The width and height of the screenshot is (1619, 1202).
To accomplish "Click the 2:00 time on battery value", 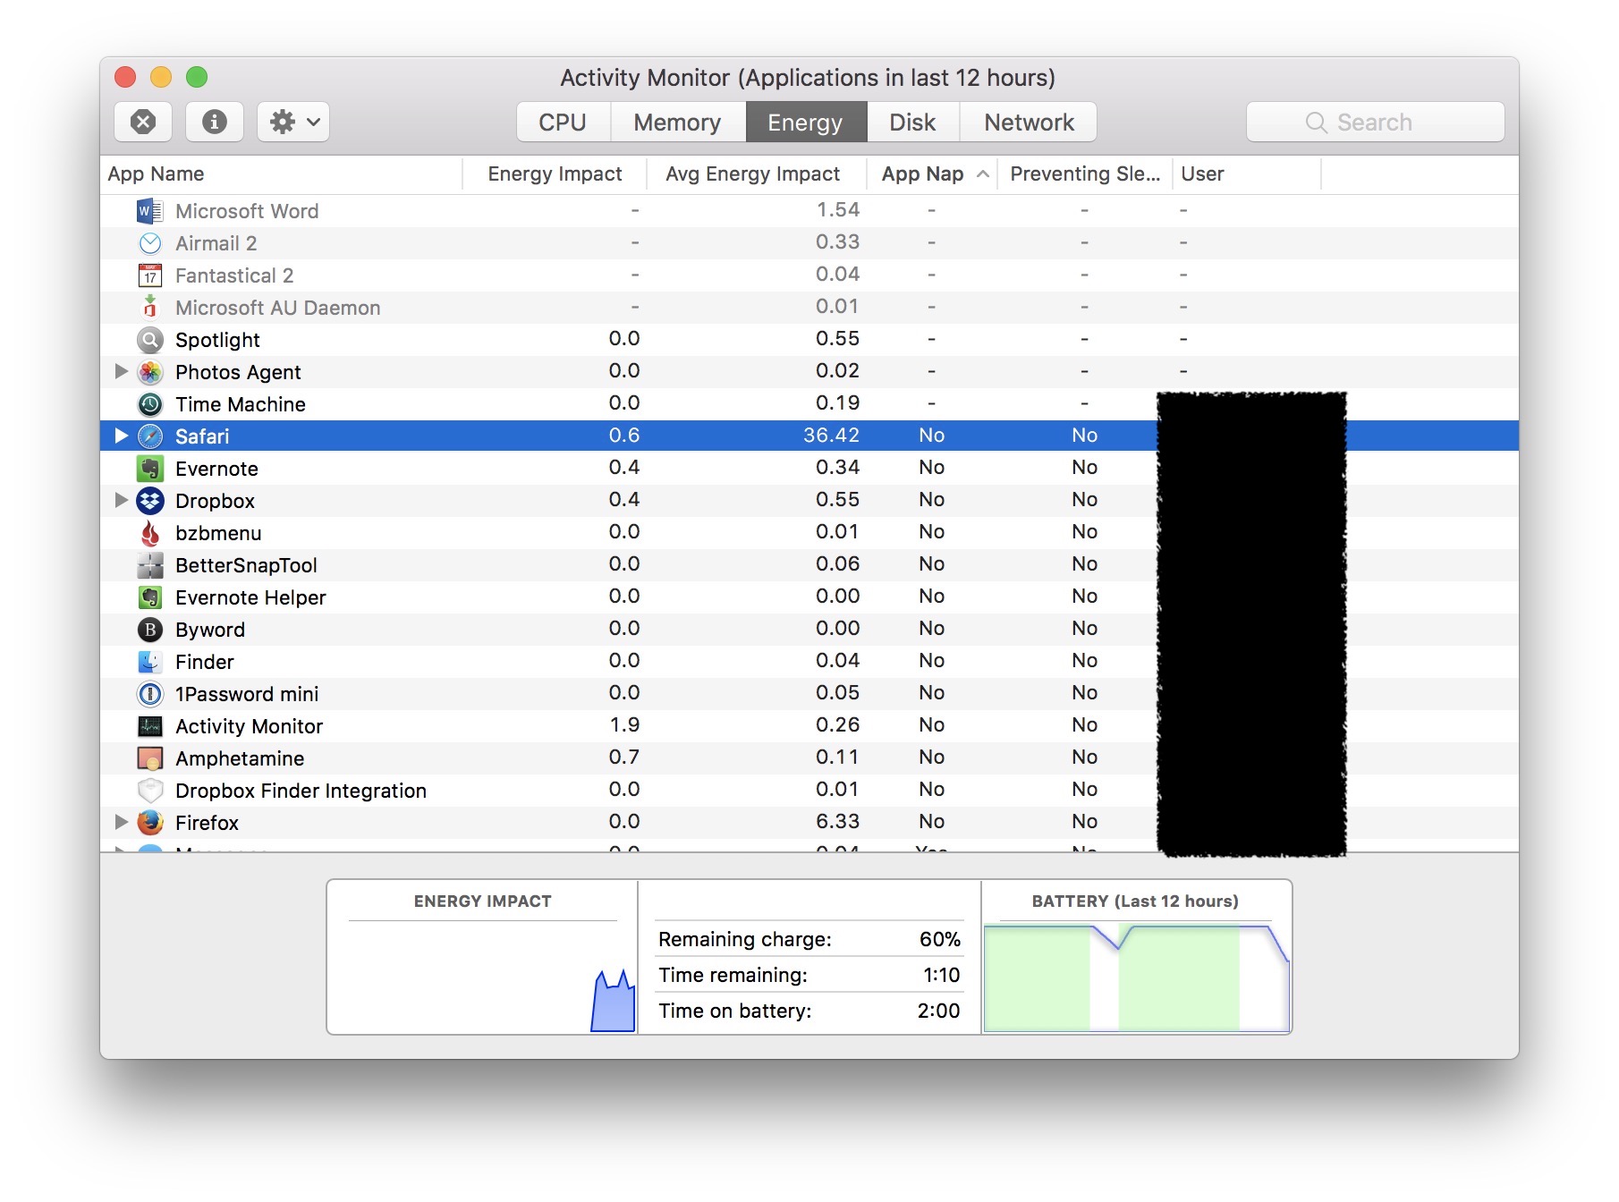I will coord(938,1011).
